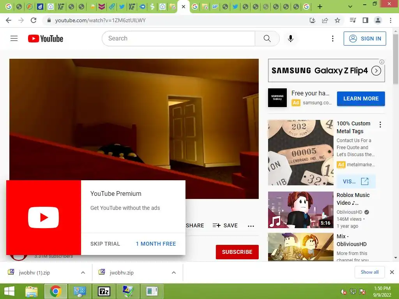Open the Windows Start menu
The width and height of the screenshot is (399, 299).
tap(9, 291)
